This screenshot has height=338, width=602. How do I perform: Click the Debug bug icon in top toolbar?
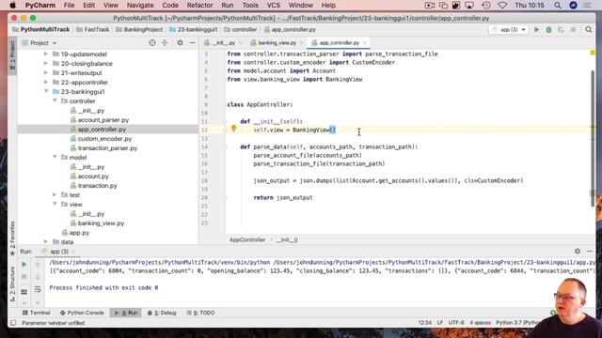click(x=548, y=29)
